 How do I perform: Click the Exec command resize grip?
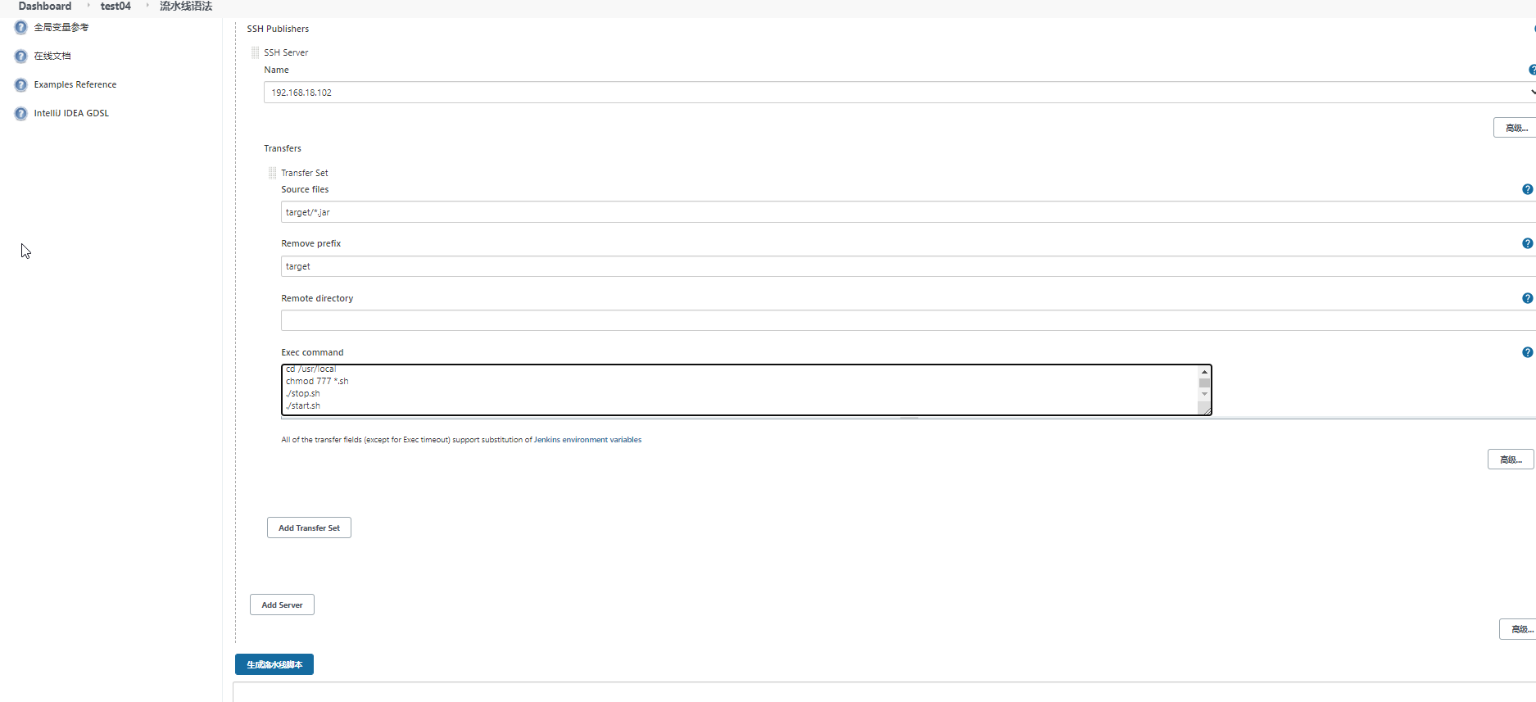pyautogui.click(x=1206, y=410)
